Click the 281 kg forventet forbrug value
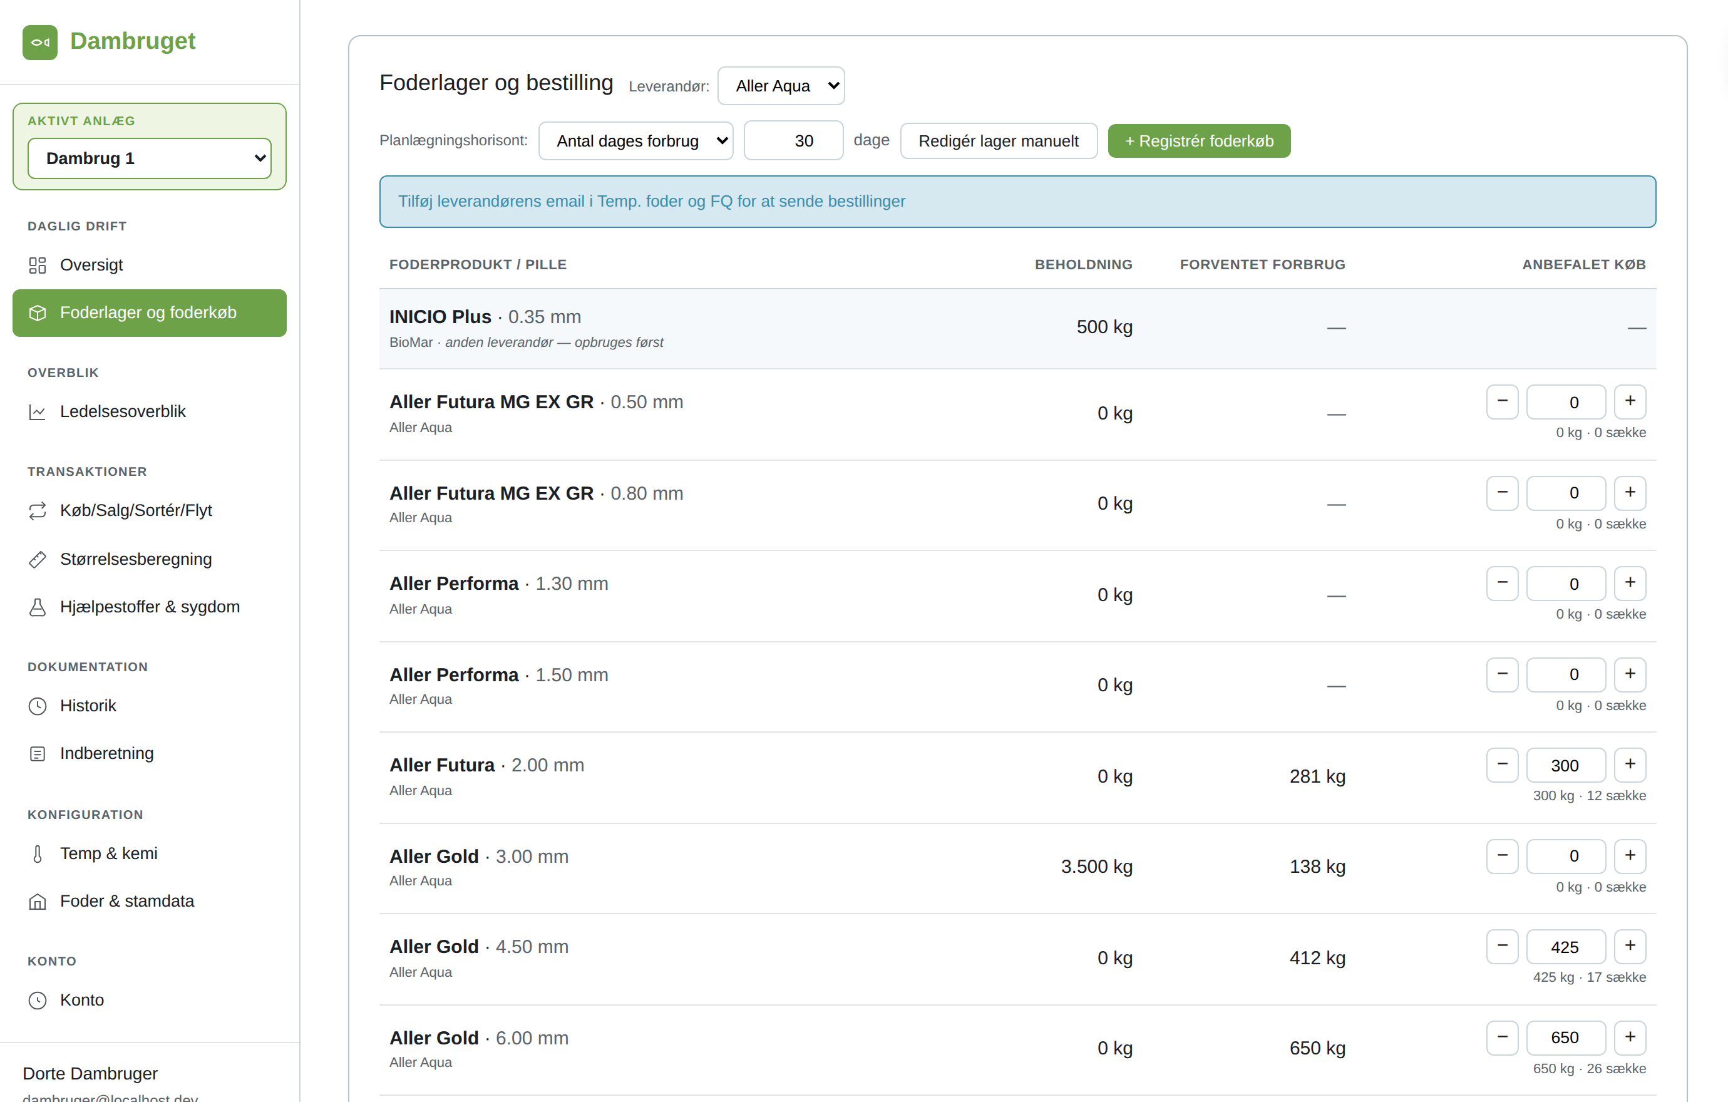Viewport: 1728px width, 1102px height. pos(1317,776)
